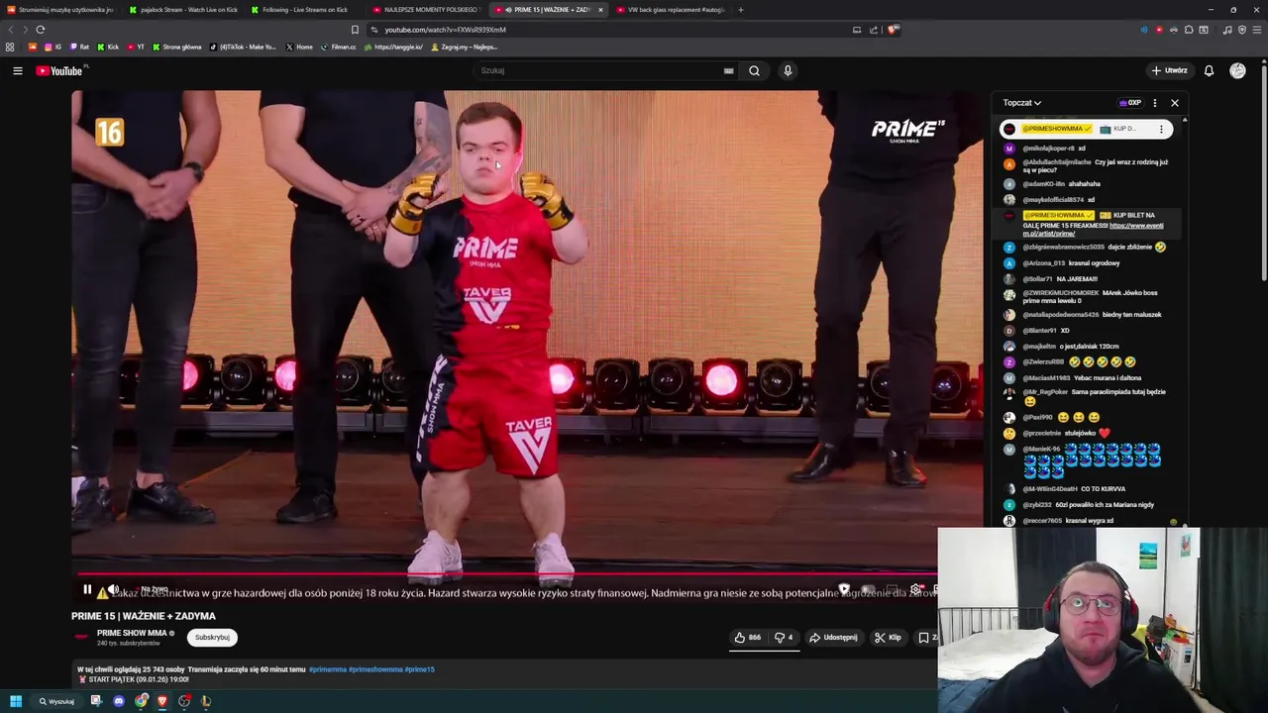The image size is (1268, 713).
Task: Share the video via Udostępnij
Action: tap(833, 637)
